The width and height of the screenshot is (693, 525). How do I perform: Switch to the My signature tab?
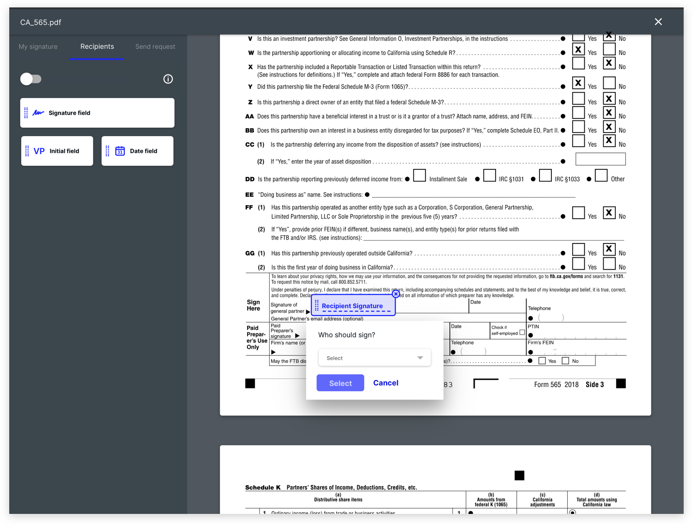[38, 46]
